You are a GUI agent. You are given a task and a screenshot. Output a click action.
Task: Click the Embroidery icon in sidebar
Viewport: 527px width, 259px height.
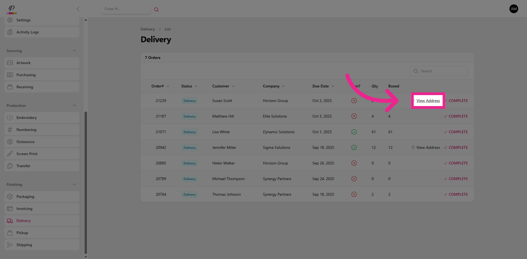pyautogui.click(x=10, y=118)
